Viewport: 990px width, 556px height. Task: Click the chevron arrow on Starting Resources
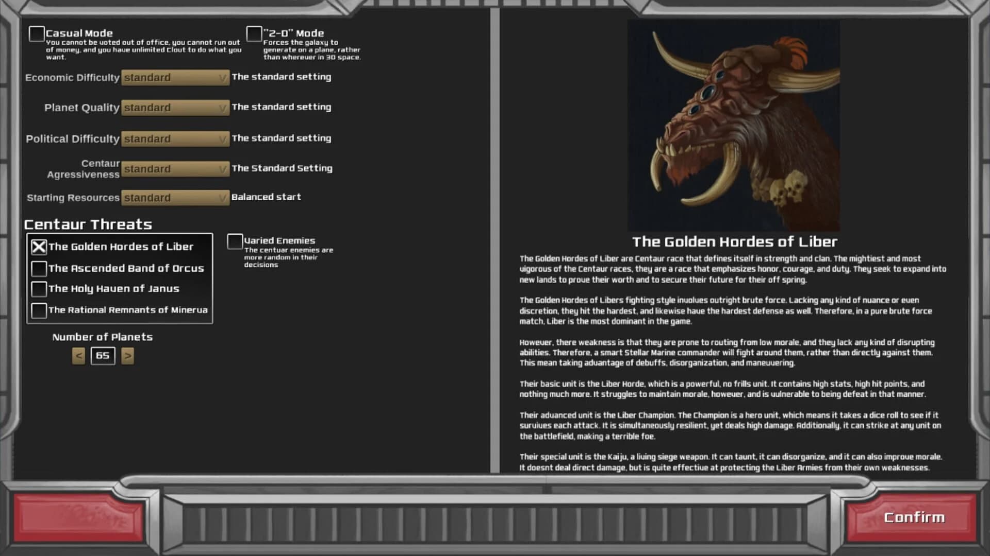point(222,198)
